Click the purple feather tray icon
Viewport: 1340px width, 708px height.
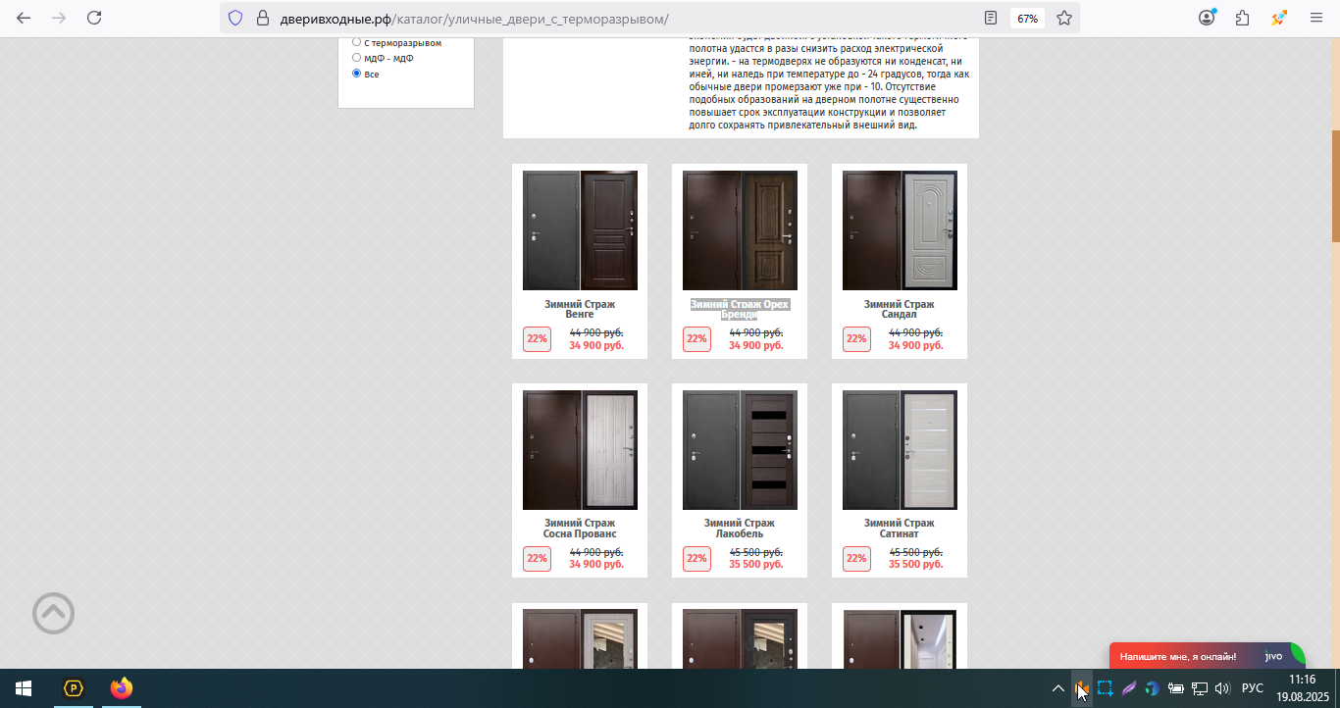1128,688
